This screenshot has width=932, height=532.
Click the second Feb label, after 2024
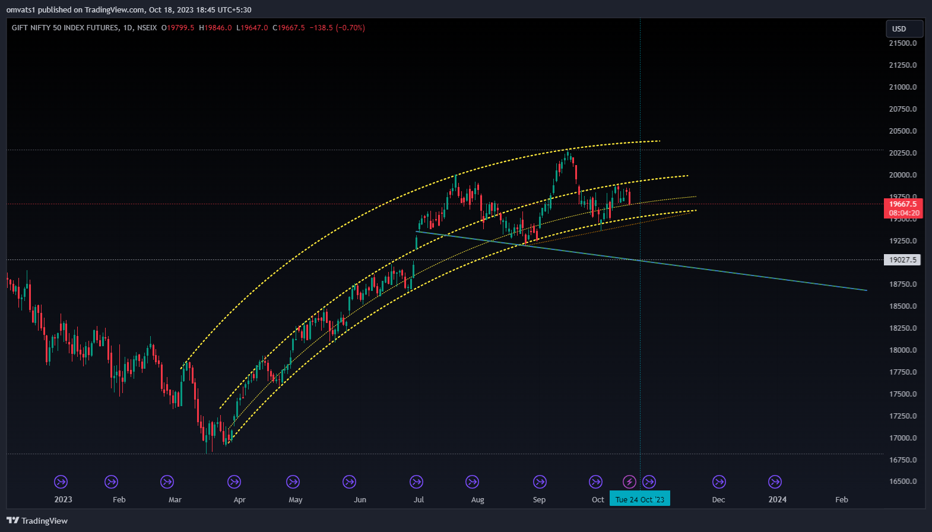[842, 499]
